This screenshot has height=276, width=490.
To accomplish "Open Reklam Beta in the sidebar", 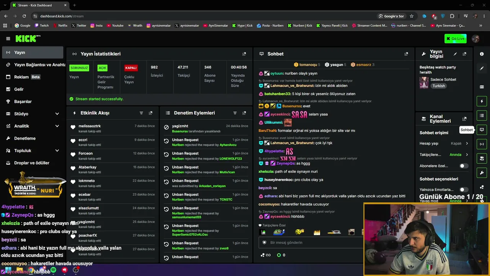I will [x=33, y=77].
